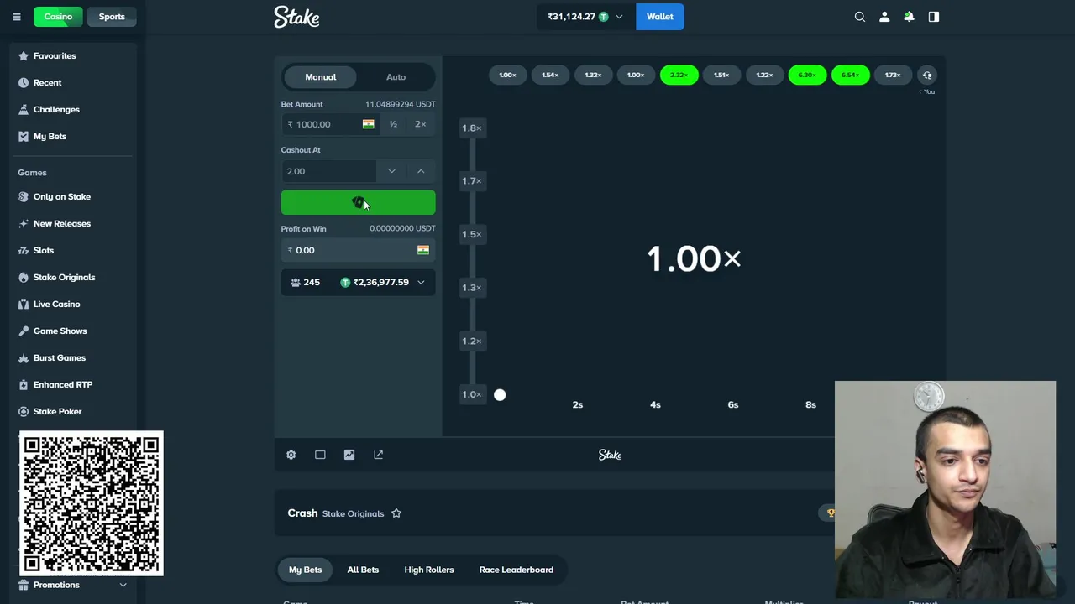1075x604 pixels.
Task: Open the pop-out game icon
Action: point(378,455)
